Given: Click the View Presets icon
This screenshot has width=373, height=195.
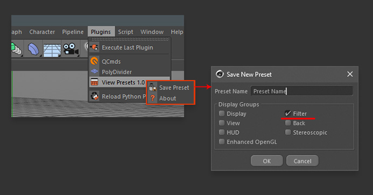Looking at the screenshot, I should click(x=94, y=82).
